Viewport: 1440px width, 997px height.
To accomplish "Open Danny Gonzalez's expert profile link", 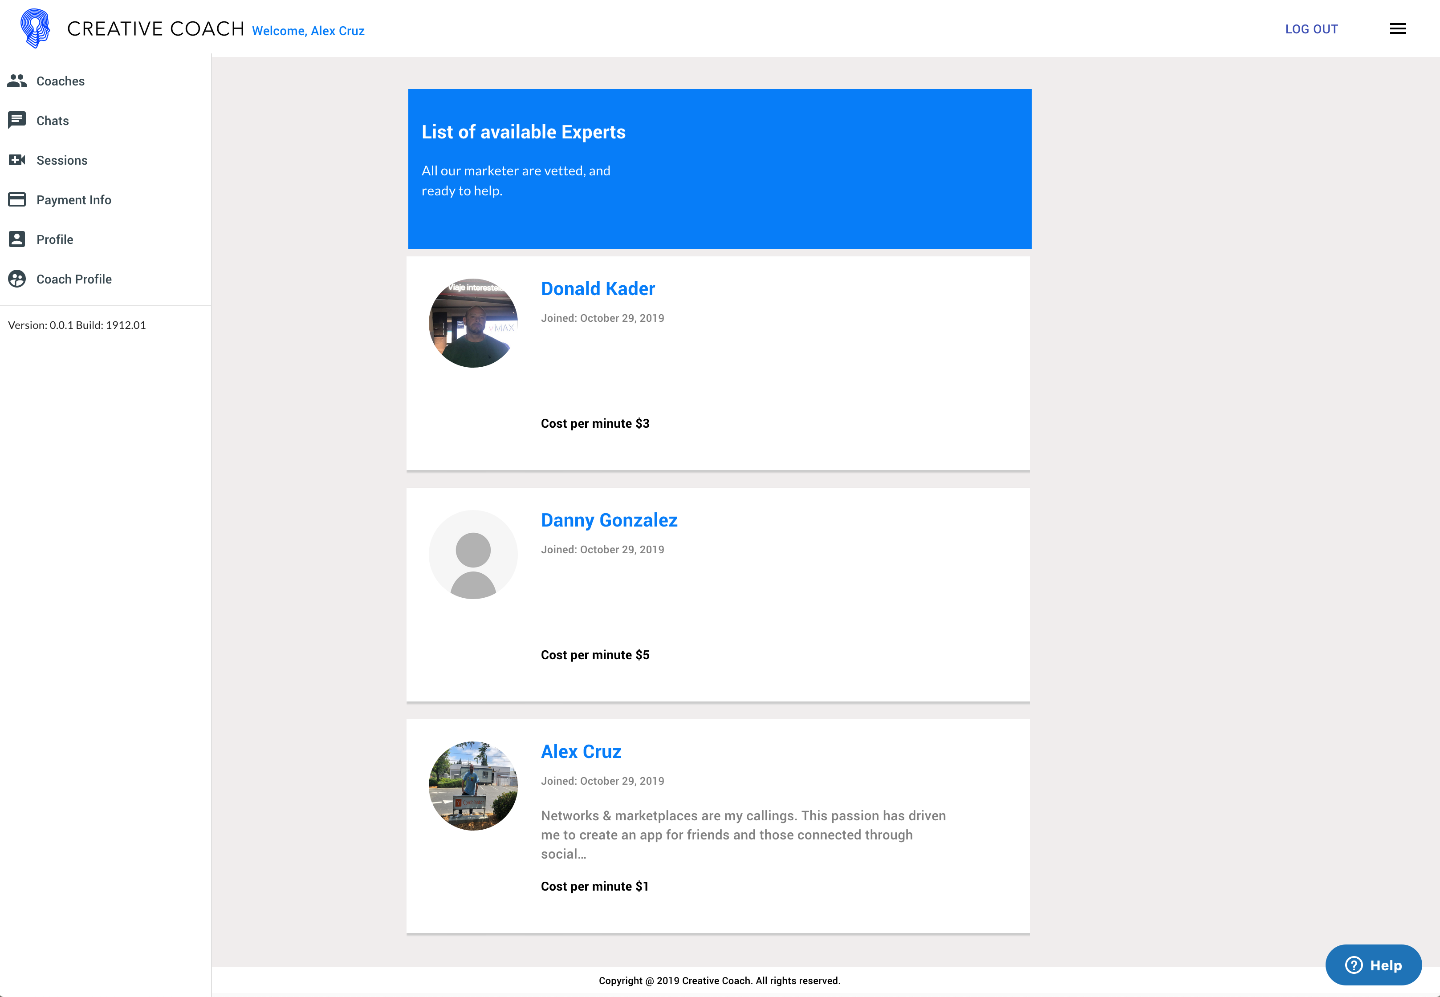I will pos(609,520).
